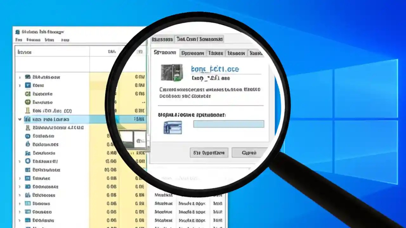This screenshot has width=406, height=228.
Task: Select the monitor icon on the first tree entry
Action: [28, 77]
